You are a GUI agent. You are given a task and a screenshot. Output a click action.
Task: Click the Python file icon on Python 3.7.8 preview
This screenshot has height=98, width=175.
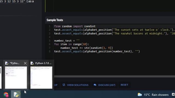click(x=32, y=63)
